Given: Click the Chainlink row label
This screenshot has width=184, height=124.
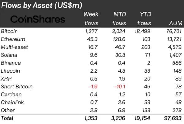Looking at the screenshot, I should click(12, 103).
